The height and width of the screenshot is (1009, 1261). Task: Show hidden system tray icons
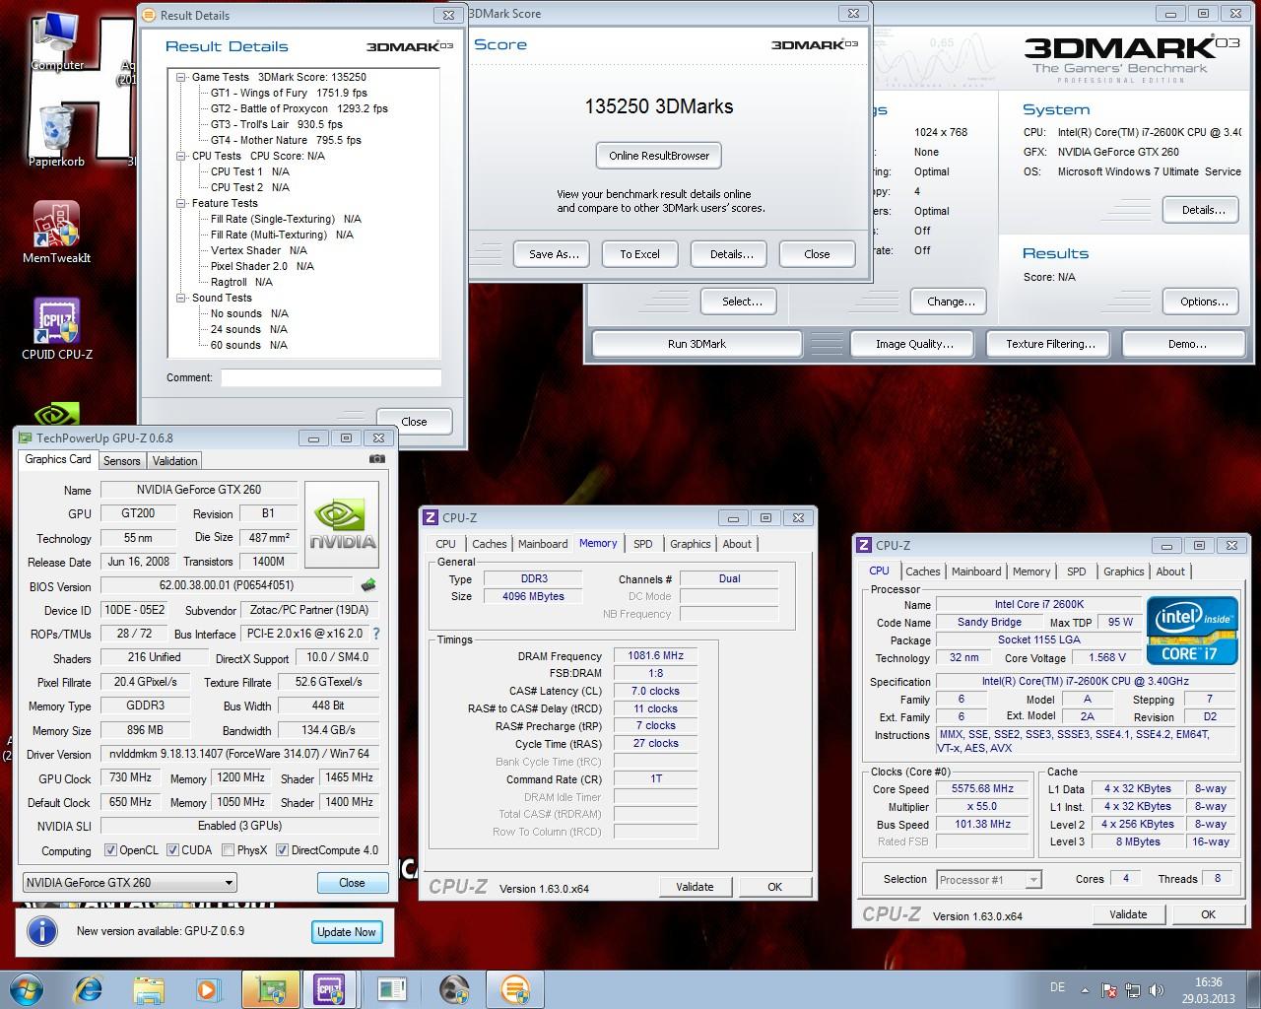coord(1087,990)
